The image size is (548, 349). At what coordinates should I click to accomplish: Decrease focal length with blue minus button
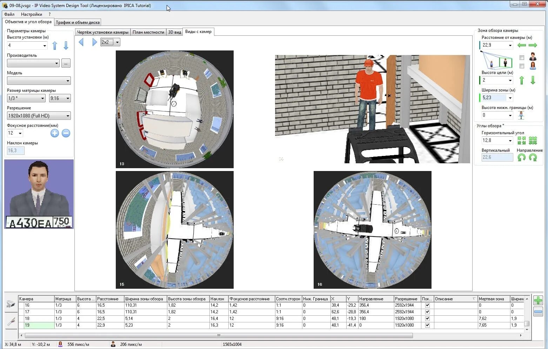[x=66, y=133]
